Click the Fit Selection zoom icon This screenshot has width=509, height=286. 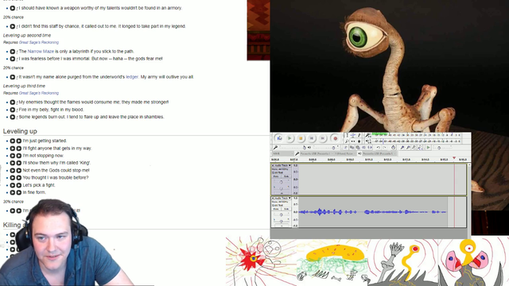tap(414, 148)
